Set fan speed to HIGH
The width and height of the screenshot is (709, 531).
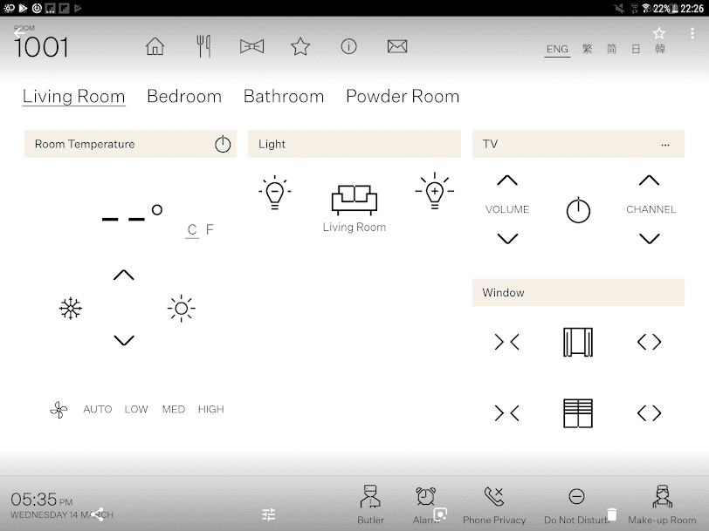[210, 409]
